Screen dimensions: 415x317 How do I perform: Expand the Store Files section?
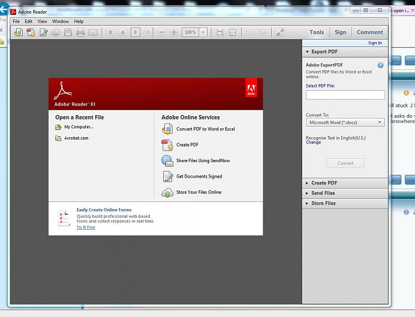pyautogui.click(x=345, y=203)
